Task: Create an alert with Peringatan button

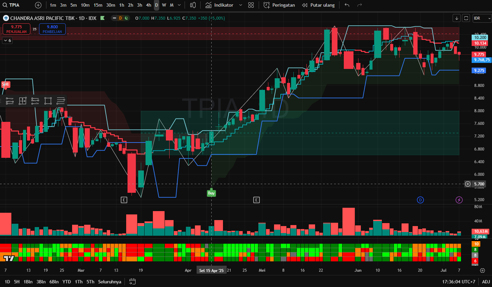Action: click(279, 5)
